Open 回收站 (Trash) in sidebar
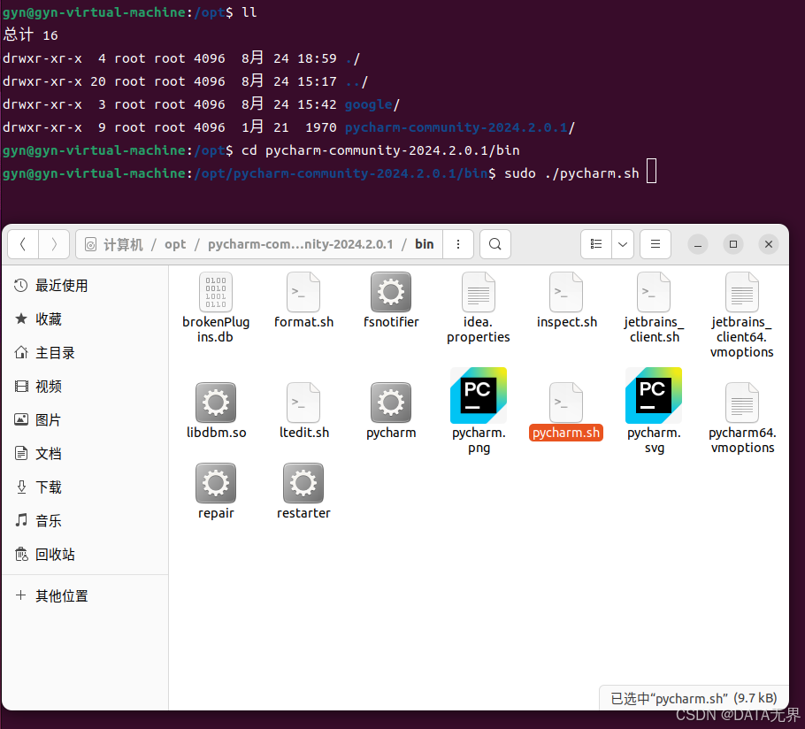Viewport: 805px width, 729px height. [x=85, y=555]
